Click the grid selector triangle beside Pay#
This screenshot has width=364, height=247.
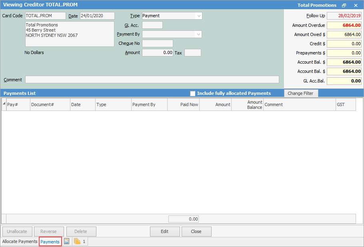pos(4,104)
